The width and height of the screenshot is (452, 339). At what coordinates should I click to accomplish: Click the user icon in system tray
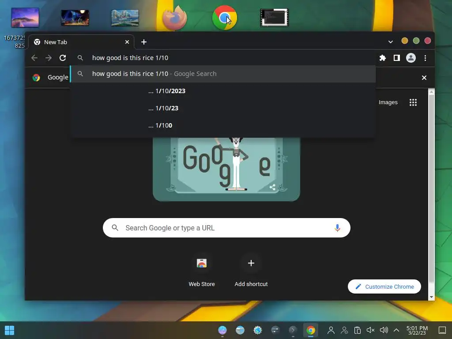pos(331,330)
